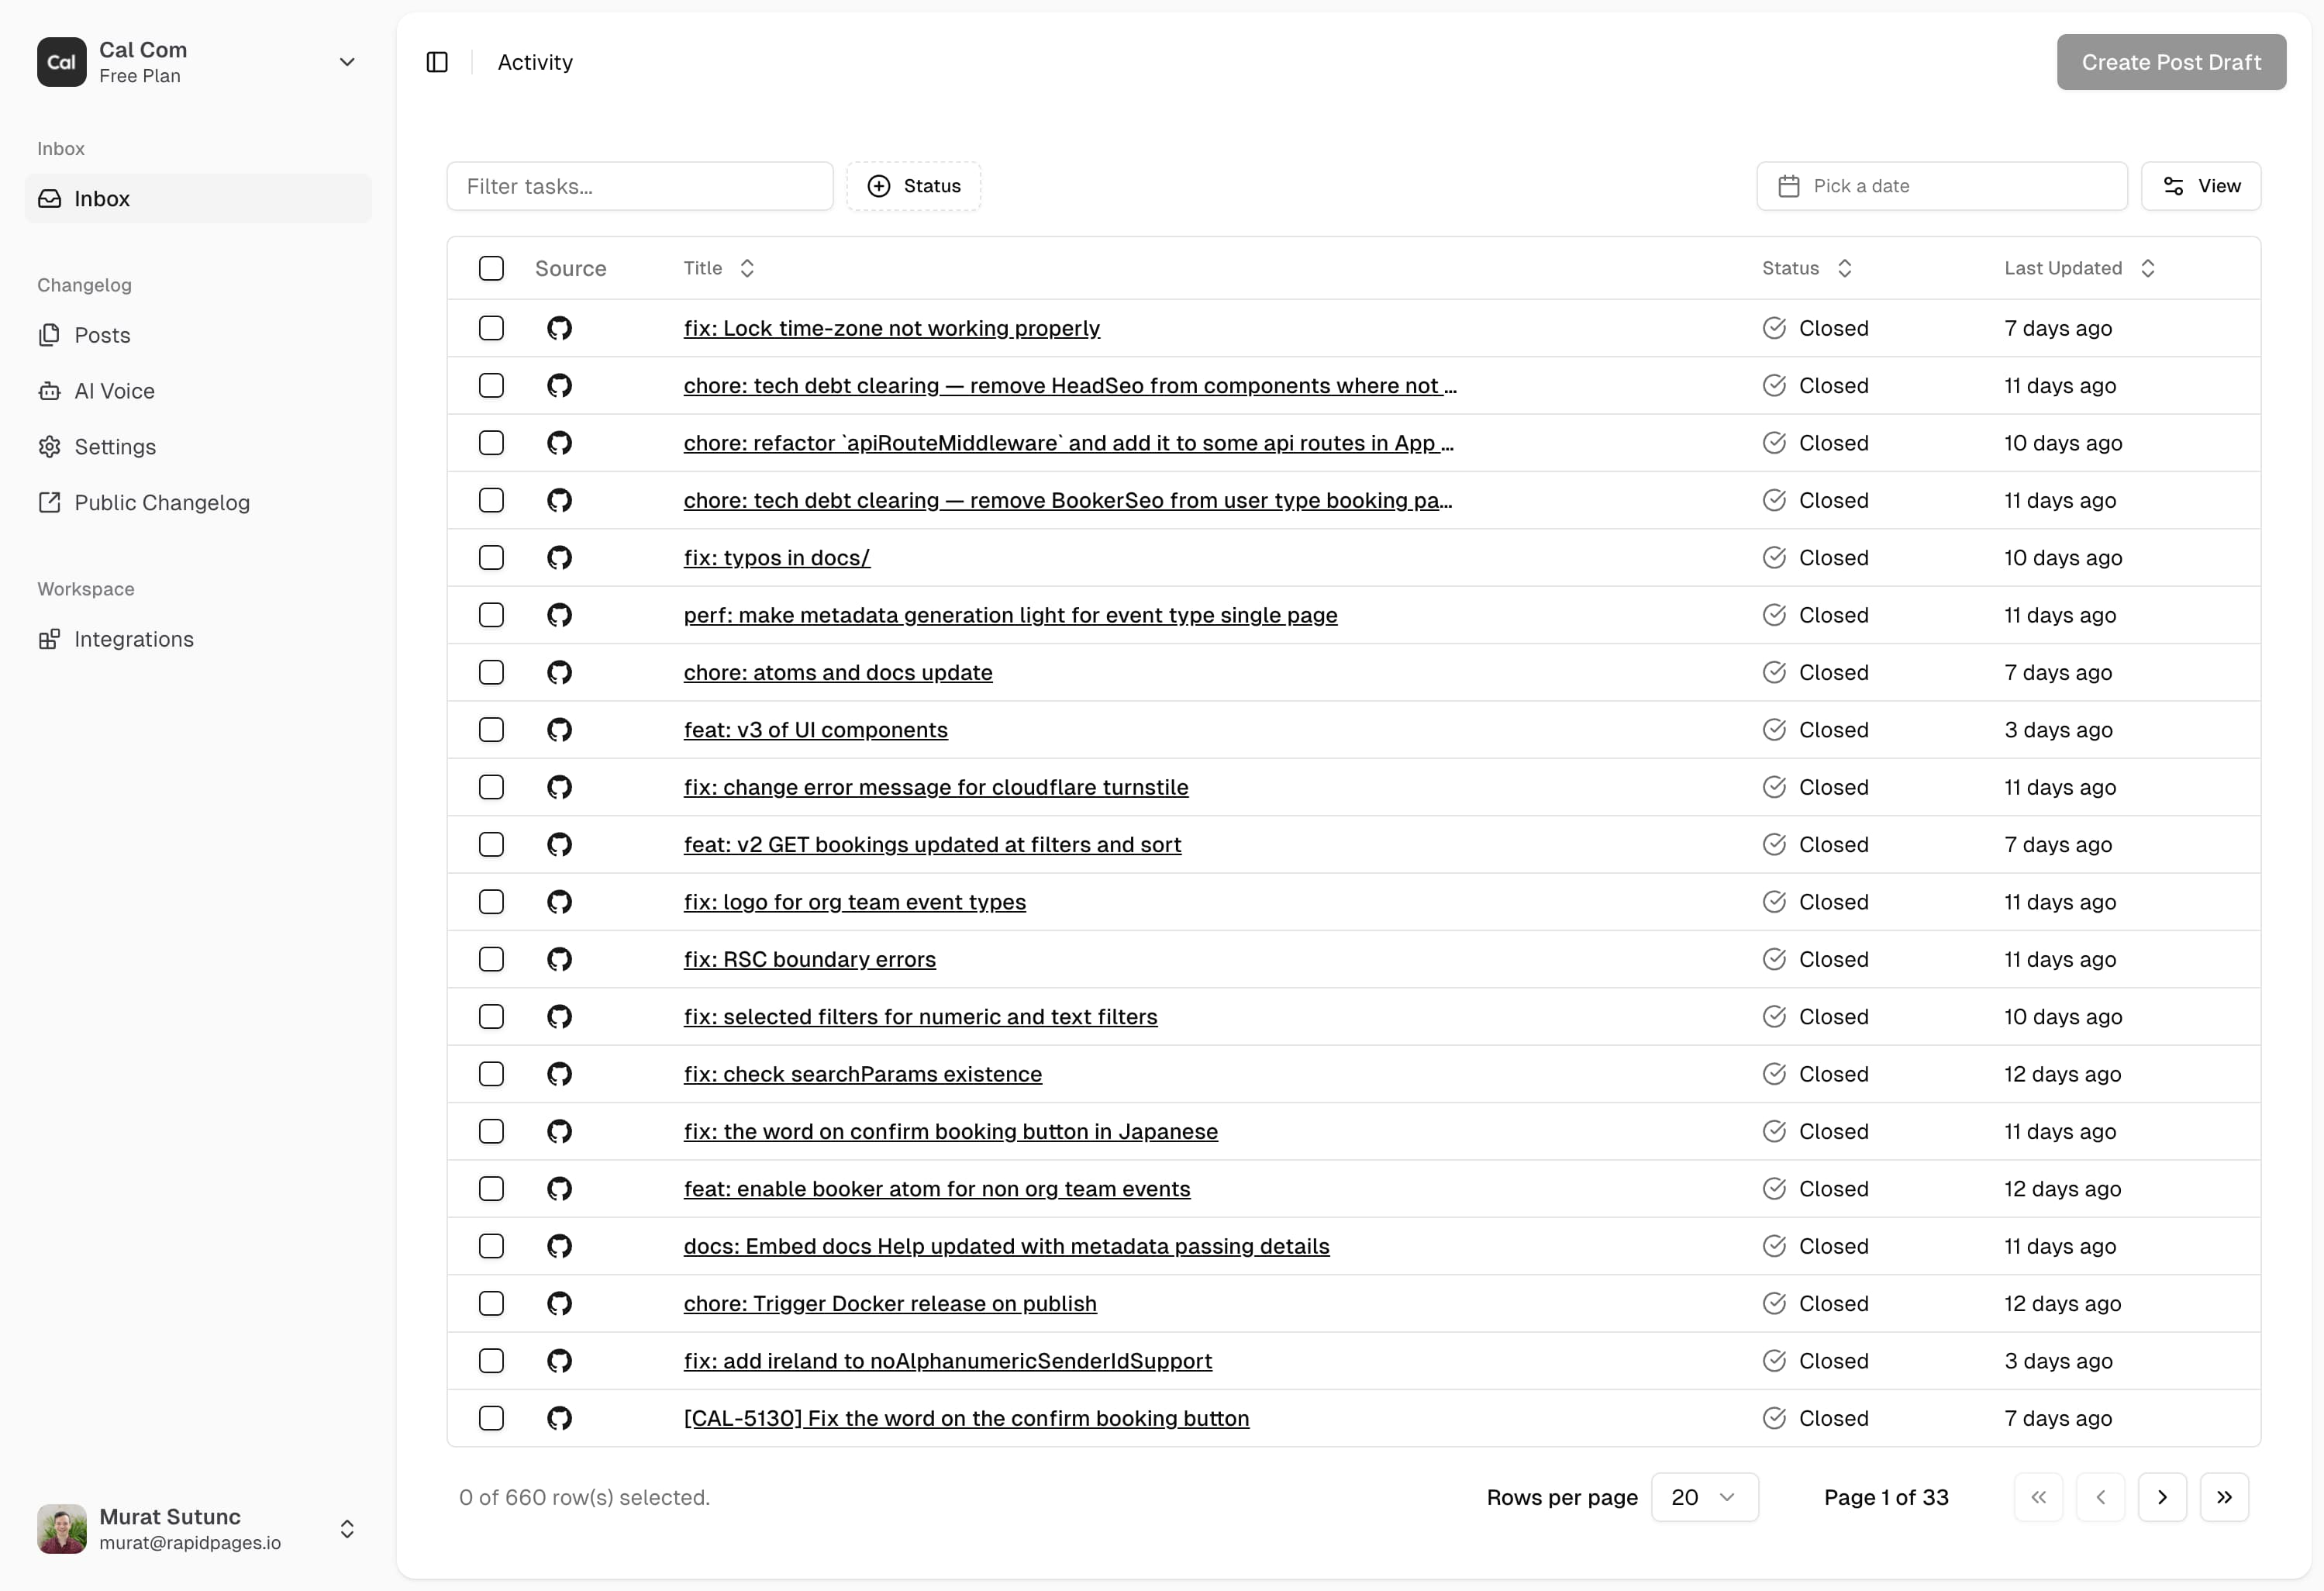The width and height of the screenshot is (2324, 1591).
Task: Click the Filter tasks input field
Action: coord(640,186)
